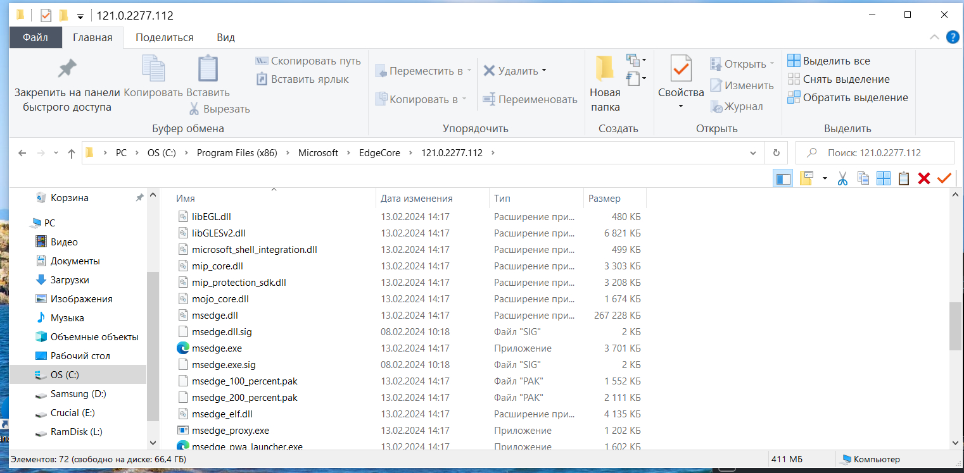Image resolution: width=964 pixels, height=473 pixels.
Task: Go back with the left arrow button
Action: [22, 153]
